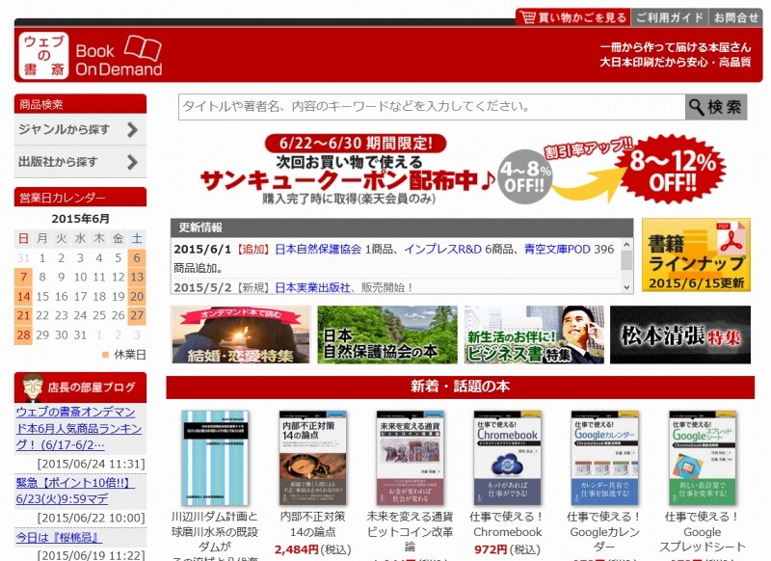Open the サンキュークーポン配布中 campaign banner
Image resolution: width=771 pixels, height=561 pixels.
(463, 170)
